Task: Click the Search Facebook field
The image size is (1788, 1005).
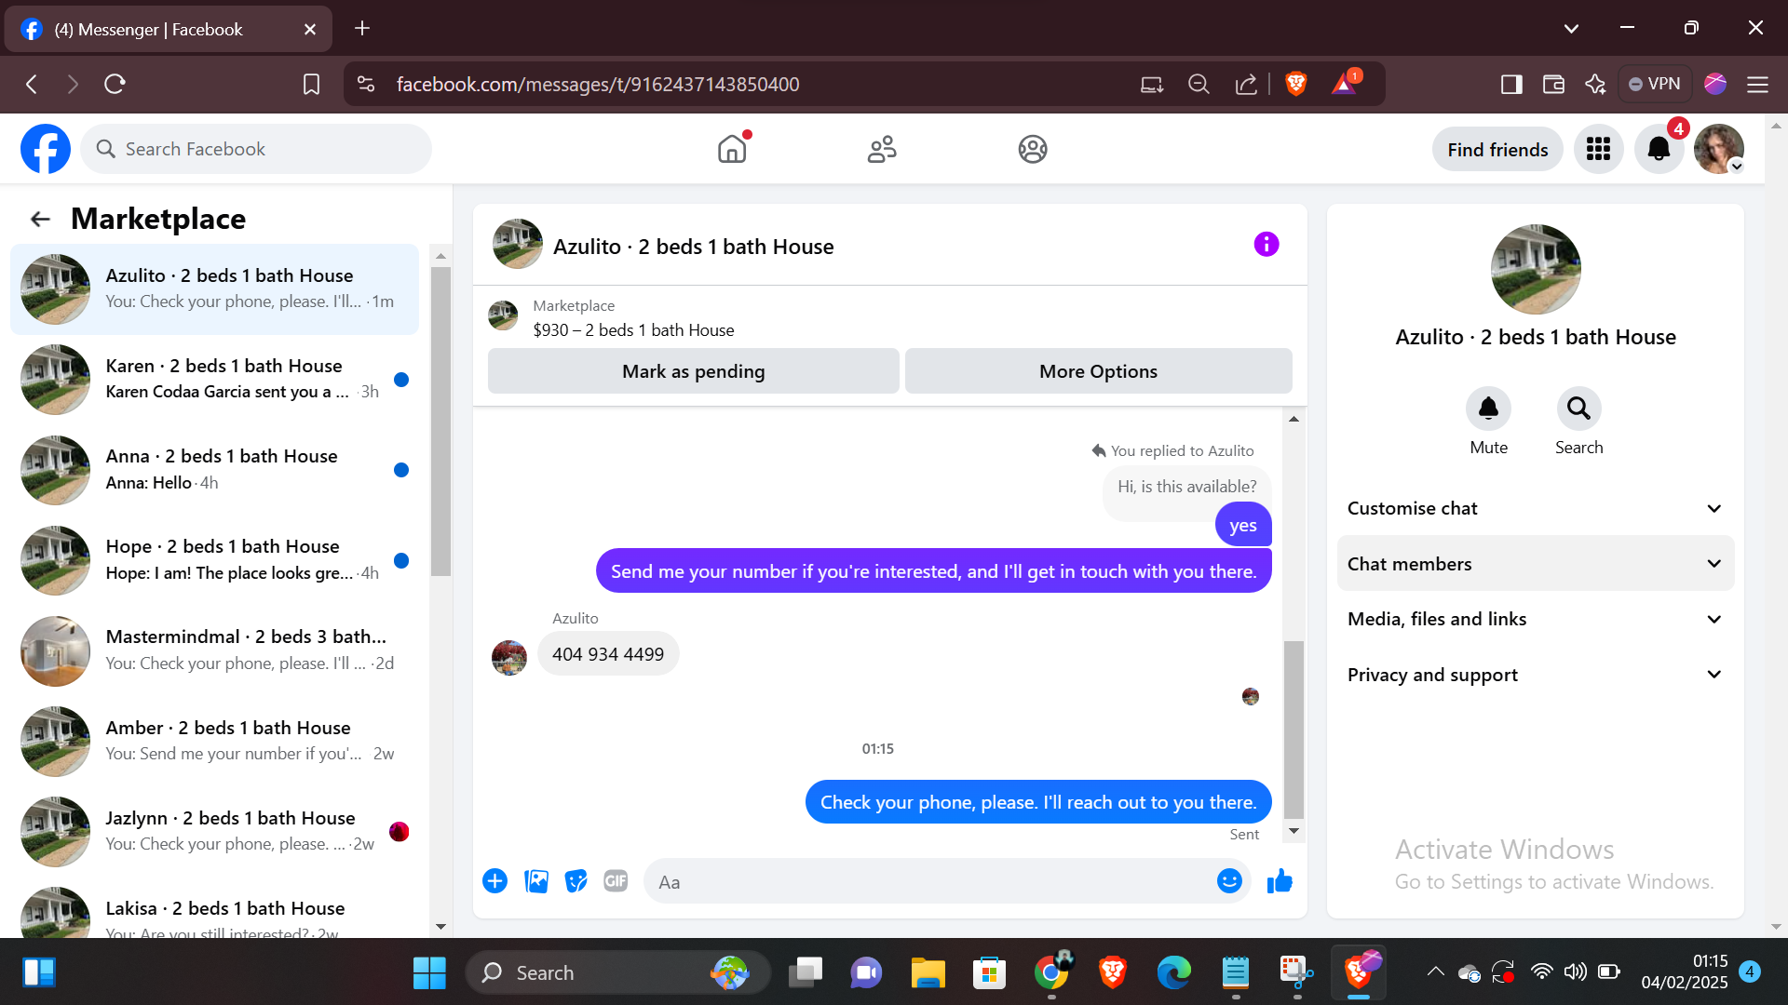Action: [256, 149]
